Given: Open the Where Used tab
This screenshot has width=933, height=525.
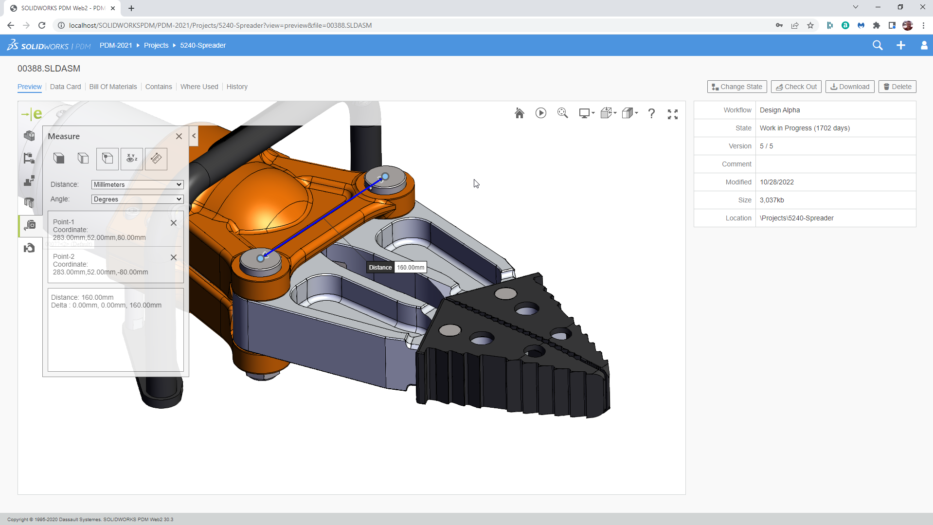Looking at the screenshot, I should pyautogui.click(x=199, y=87).
